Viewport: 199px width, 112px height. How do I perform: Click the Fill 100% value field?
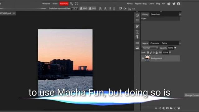(x=165, y=53)
